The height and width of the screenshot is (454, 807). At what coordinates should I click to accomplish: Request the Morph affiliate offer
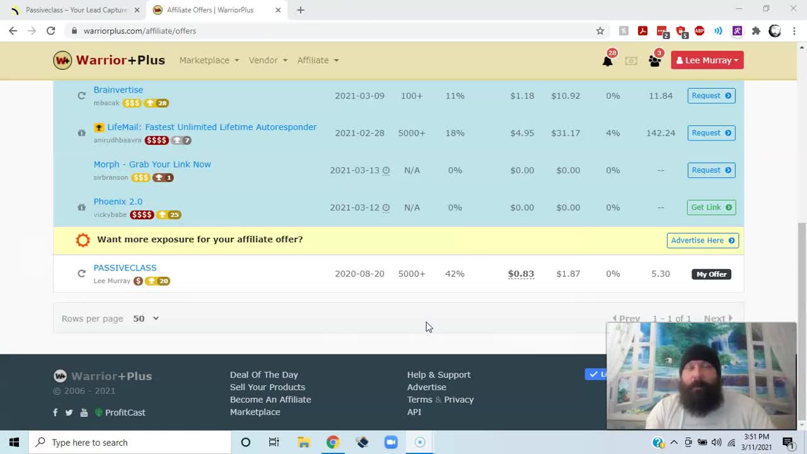711,170
